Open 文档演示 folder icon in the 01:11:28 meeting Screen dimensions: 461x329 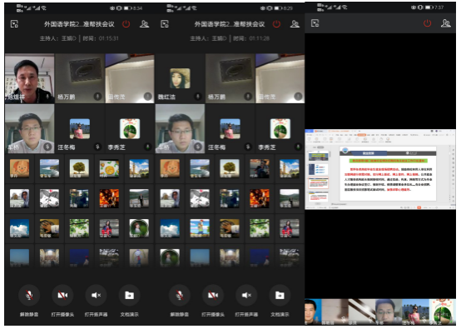click(x=280, y=295)
